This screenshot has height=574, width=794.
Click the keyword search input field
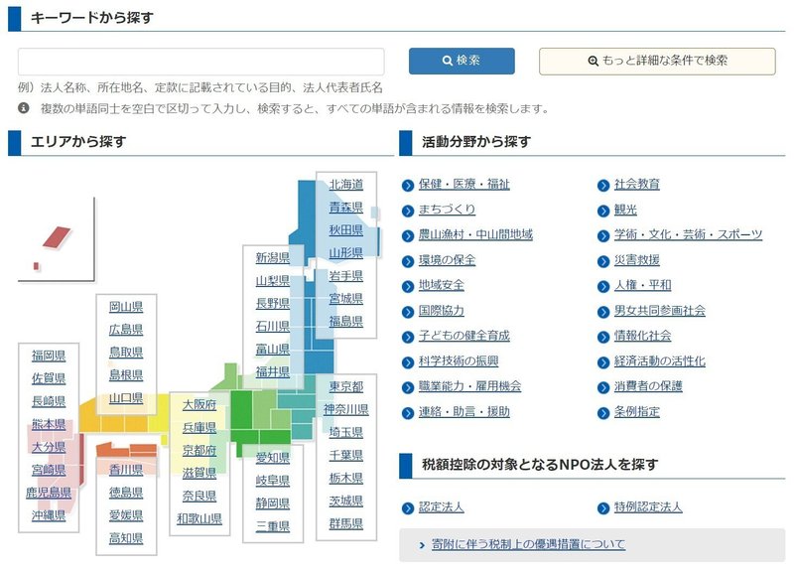tap(201, 62)
